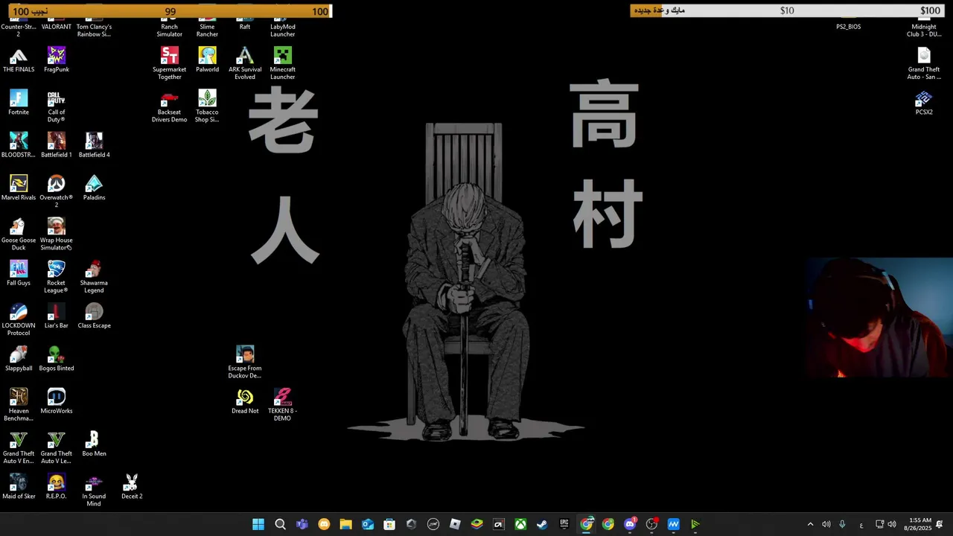Screen dimensions: 953x536
Task: Select Escape From Duckov Demo icon
Action: coord(245,363)
